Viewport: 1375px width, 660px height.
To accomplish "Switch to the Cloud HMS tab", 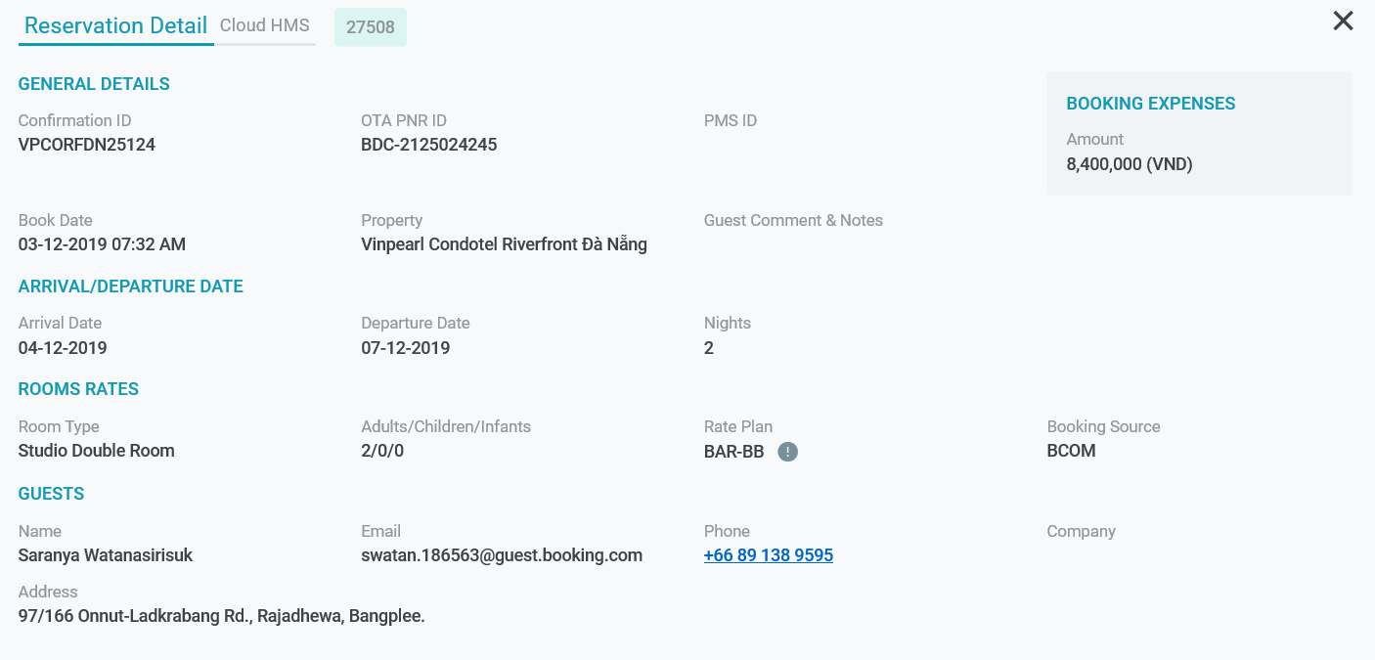I will point(264,26).
